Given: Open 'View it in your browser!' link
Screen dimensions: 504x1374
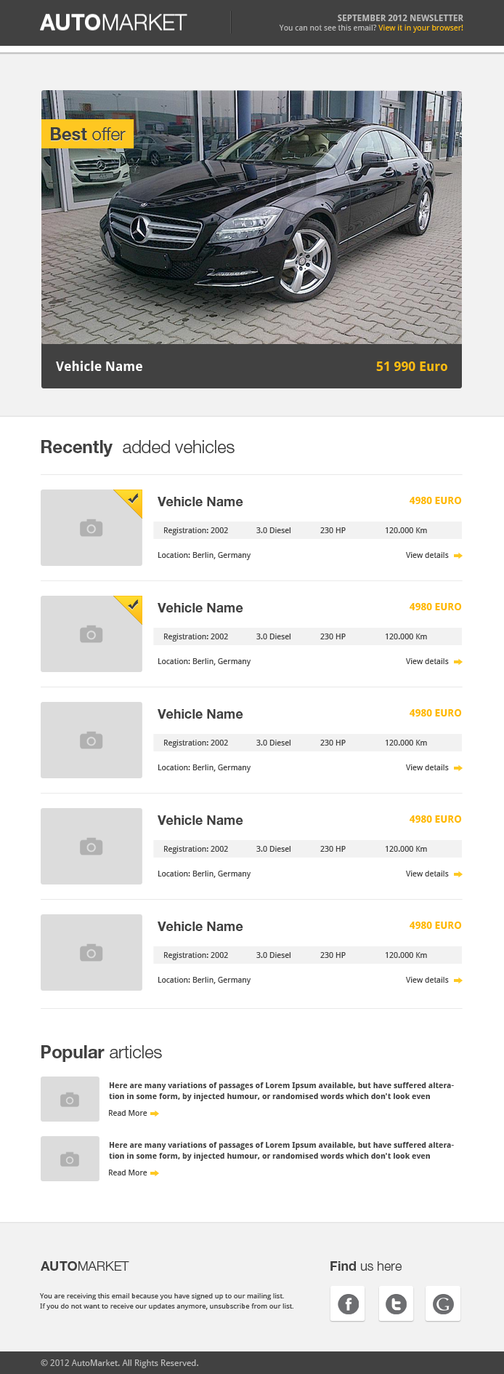Looking at the screenshot, I should [x=420, y=28].
